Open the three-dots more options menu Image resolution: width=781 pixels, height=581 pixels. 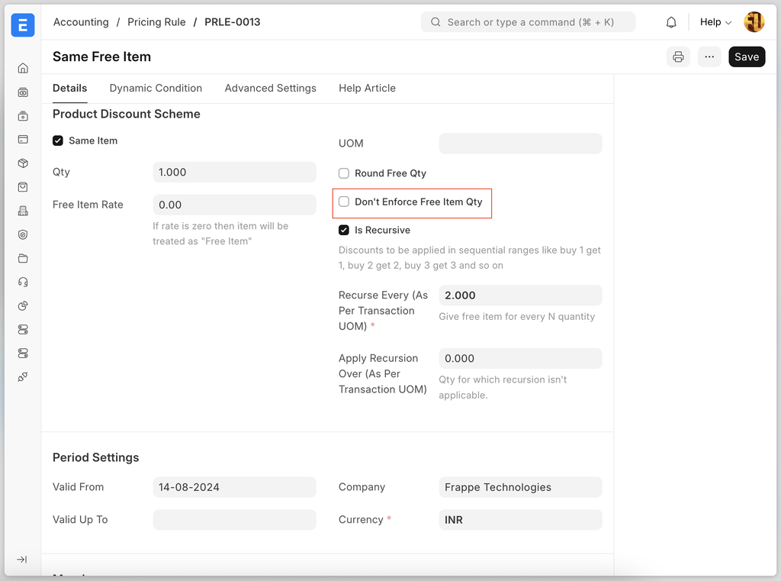click(709, 56)
